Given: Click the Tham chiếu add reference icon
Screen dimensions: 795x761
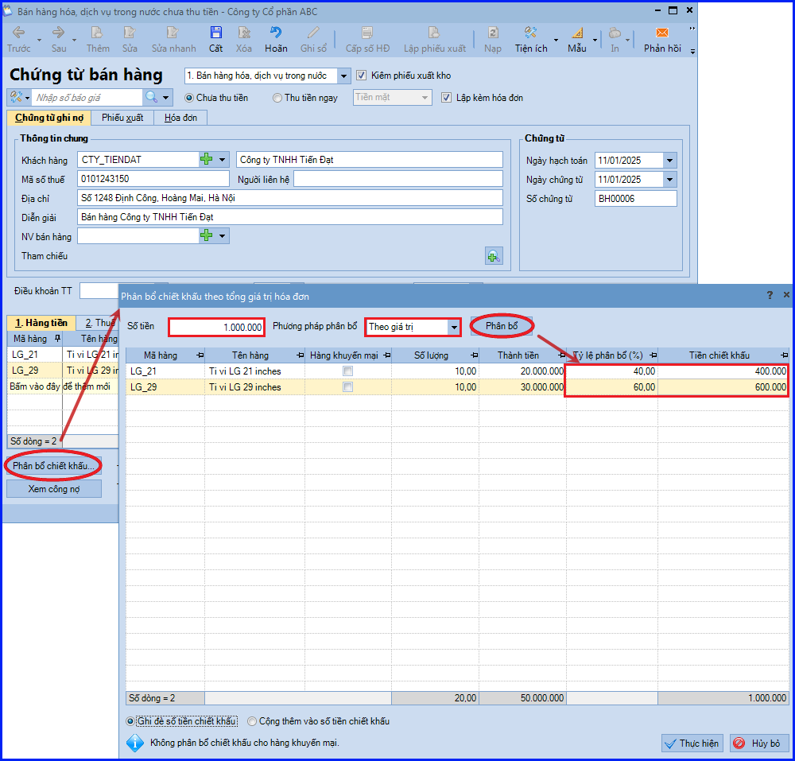Looking at the screenshot, I should pyautogui.click(x=494, y=256).
